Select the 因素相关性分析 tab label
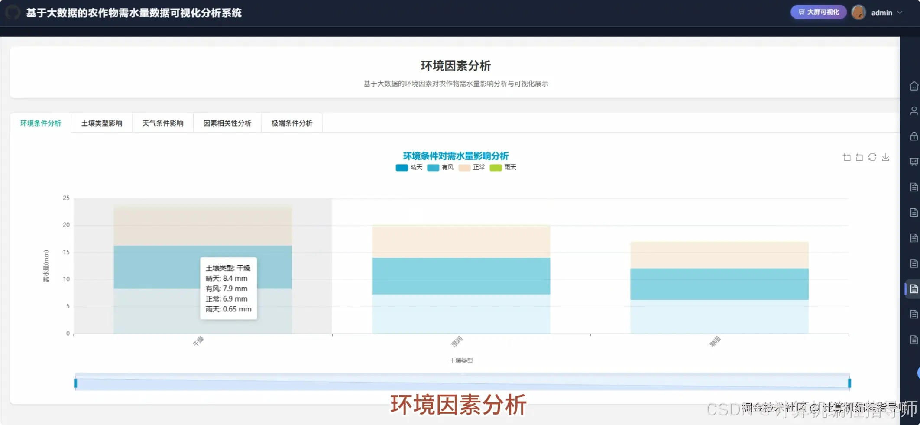Image resolution: width=920 pixels, height=425 pixels. click(227, 123)
